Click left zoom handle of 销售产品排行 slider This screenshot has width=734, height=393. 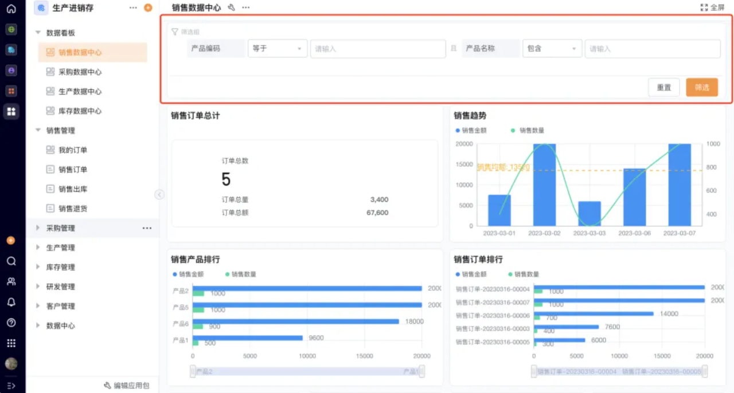[x=193, y=372]
